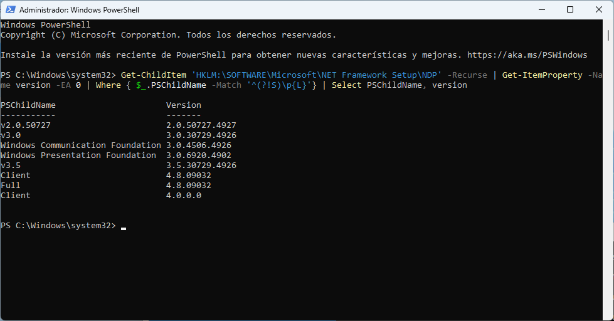
Task: Click the Copyright Microsoft Corporation line
Action: tap(168, 35)
